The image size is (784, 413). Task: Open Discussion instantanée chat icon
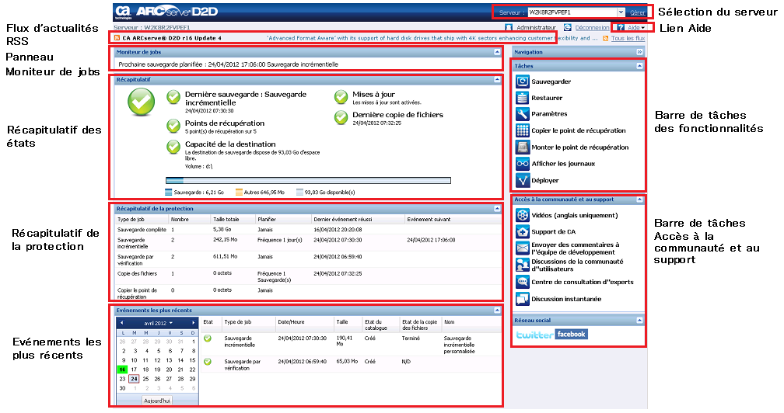point(523,299)
